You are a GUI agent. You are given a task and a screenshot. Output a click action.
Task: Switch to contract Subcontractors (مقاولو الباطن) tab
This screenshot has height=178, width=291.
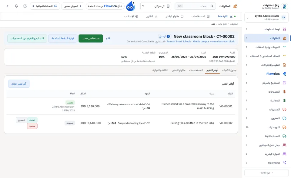click(x=179, y=70)
